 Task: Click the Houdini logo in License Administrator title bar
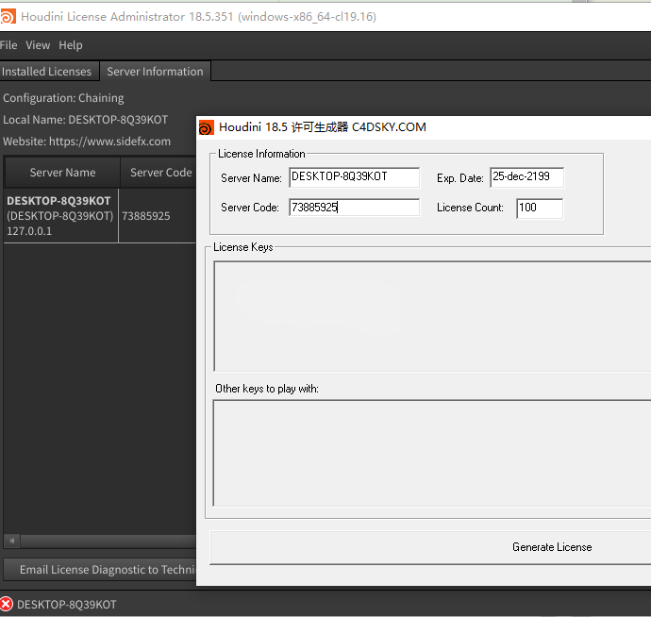point(8,17)
